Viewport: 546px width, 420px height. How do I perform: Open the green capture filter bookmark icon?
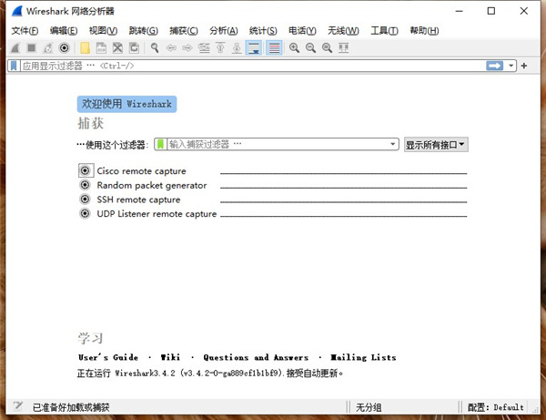160,144
